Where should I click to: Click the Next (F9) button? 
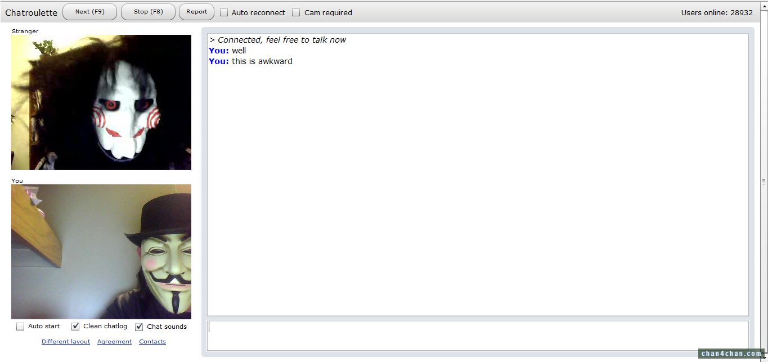click(x=89, y=12)
